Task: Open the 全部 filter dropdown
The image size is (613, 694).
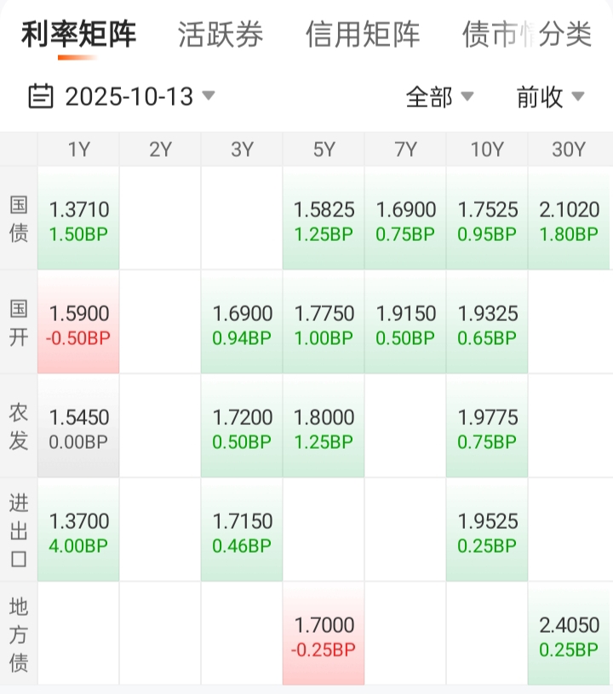Action: pos(439,97)
